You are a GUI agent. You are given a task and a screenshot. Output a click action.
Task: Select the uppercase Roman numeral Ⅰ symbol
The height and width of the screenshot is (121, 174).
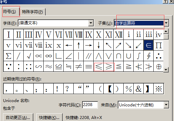pos(9,35)
